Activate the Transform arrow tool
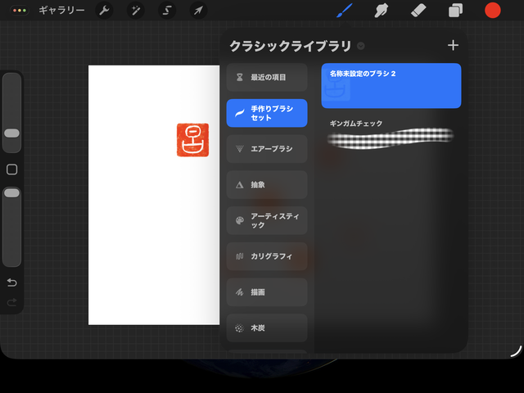 (198, 11)
